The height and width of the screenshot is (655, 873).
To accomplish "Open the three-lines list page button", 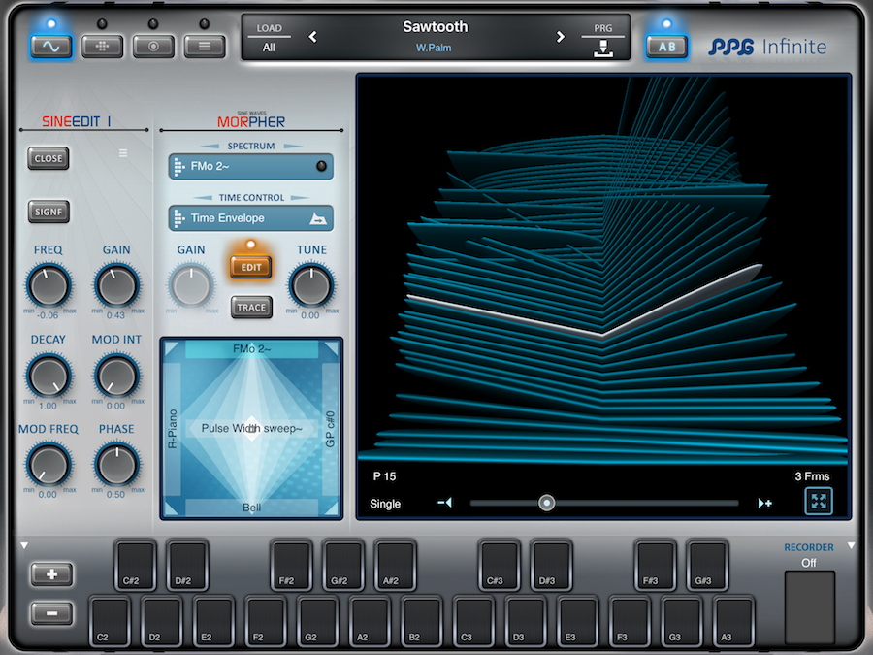I will tap(205, 47).
